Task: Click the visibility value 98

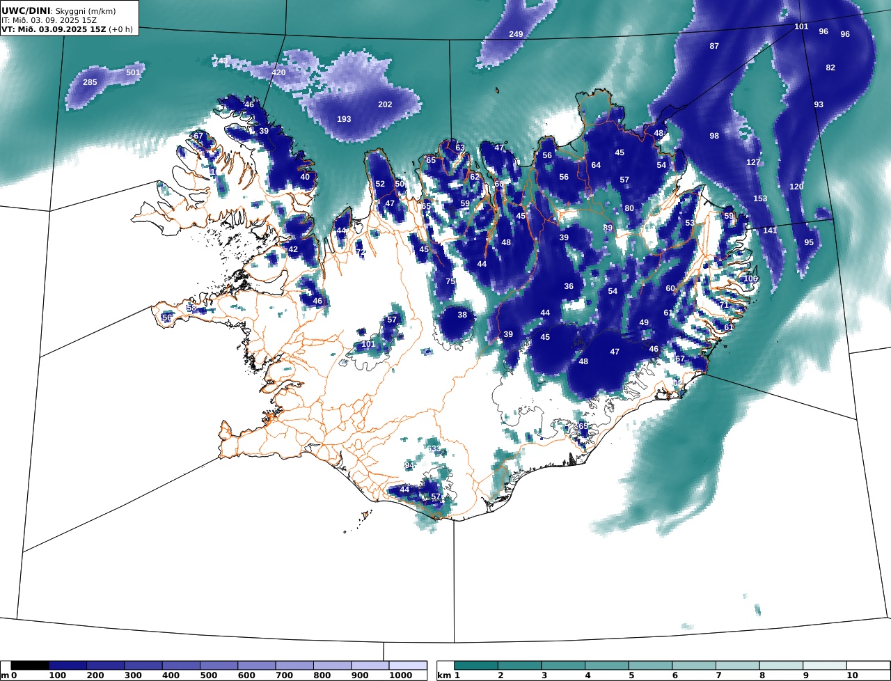Action: pyautogui.click(x=714, y=136)
